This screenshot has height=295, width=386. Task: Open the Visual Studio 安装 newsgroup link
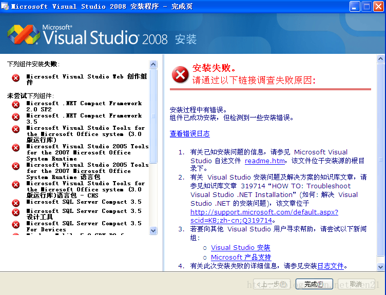(241, 247)
